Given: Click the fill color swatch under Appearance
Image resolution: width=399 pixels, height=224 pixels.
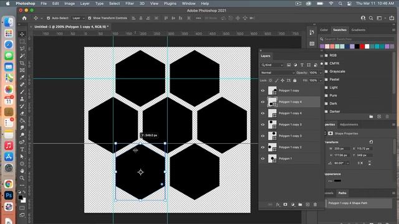Looking at the screenshot, I should click(x=337, y=181).
